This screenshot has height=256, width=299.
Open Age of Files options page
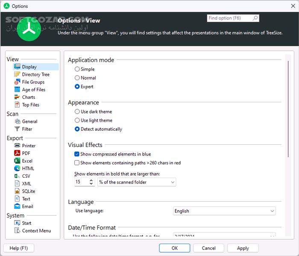(34, 89)
